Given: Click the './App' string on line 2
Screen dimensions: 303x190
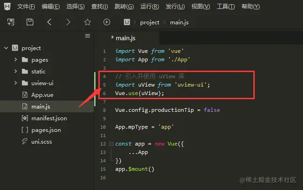Looking at the screenshot, I should point(179,59).
